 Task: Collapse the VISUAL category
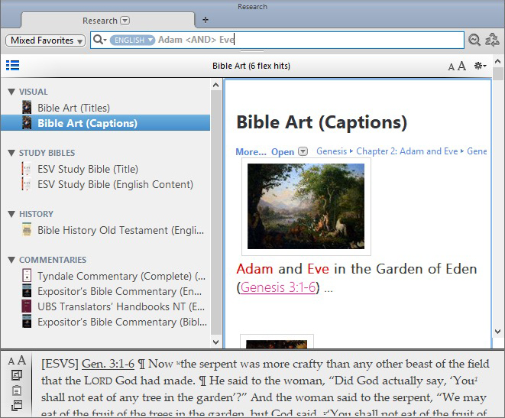coord(11,92)
